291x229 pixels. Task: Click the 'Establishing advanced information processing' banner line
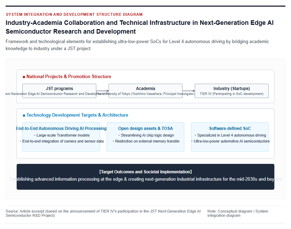click(145, 179)
